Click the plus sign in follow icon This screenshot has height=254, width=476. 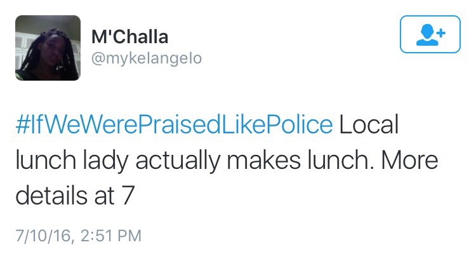tap(441, 30)
